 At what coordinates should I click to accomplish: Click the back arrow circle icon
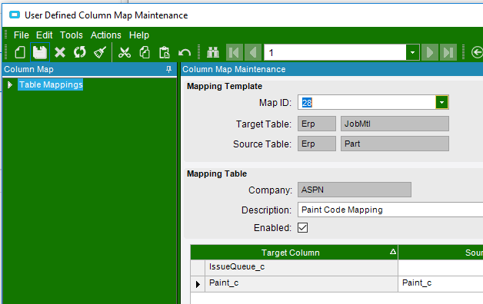pyautogui.click(x=477, y=52)
